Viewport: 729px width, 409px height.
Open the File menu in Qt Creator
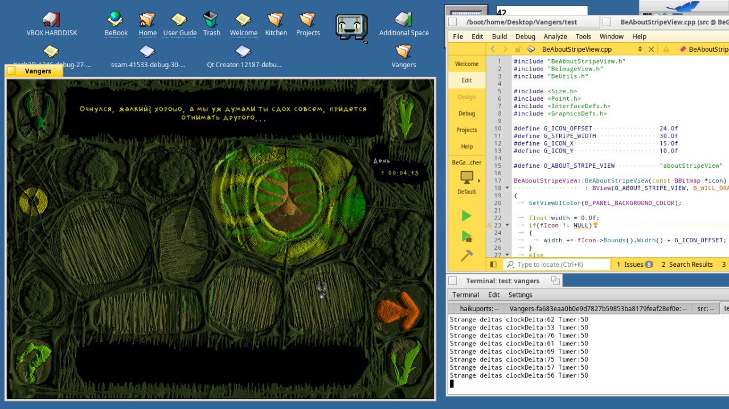pyautogui.click(x=458, y=36)
